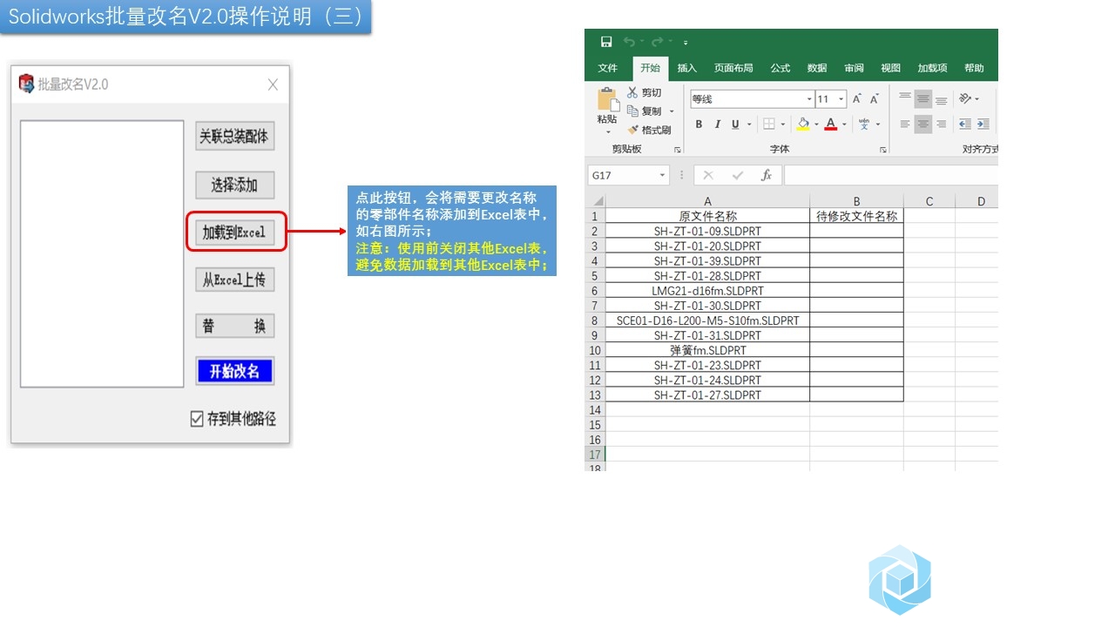Screen dimensions: 1115x627
Task: Select header cell 待修改文件名称
Action: [856, 216]
